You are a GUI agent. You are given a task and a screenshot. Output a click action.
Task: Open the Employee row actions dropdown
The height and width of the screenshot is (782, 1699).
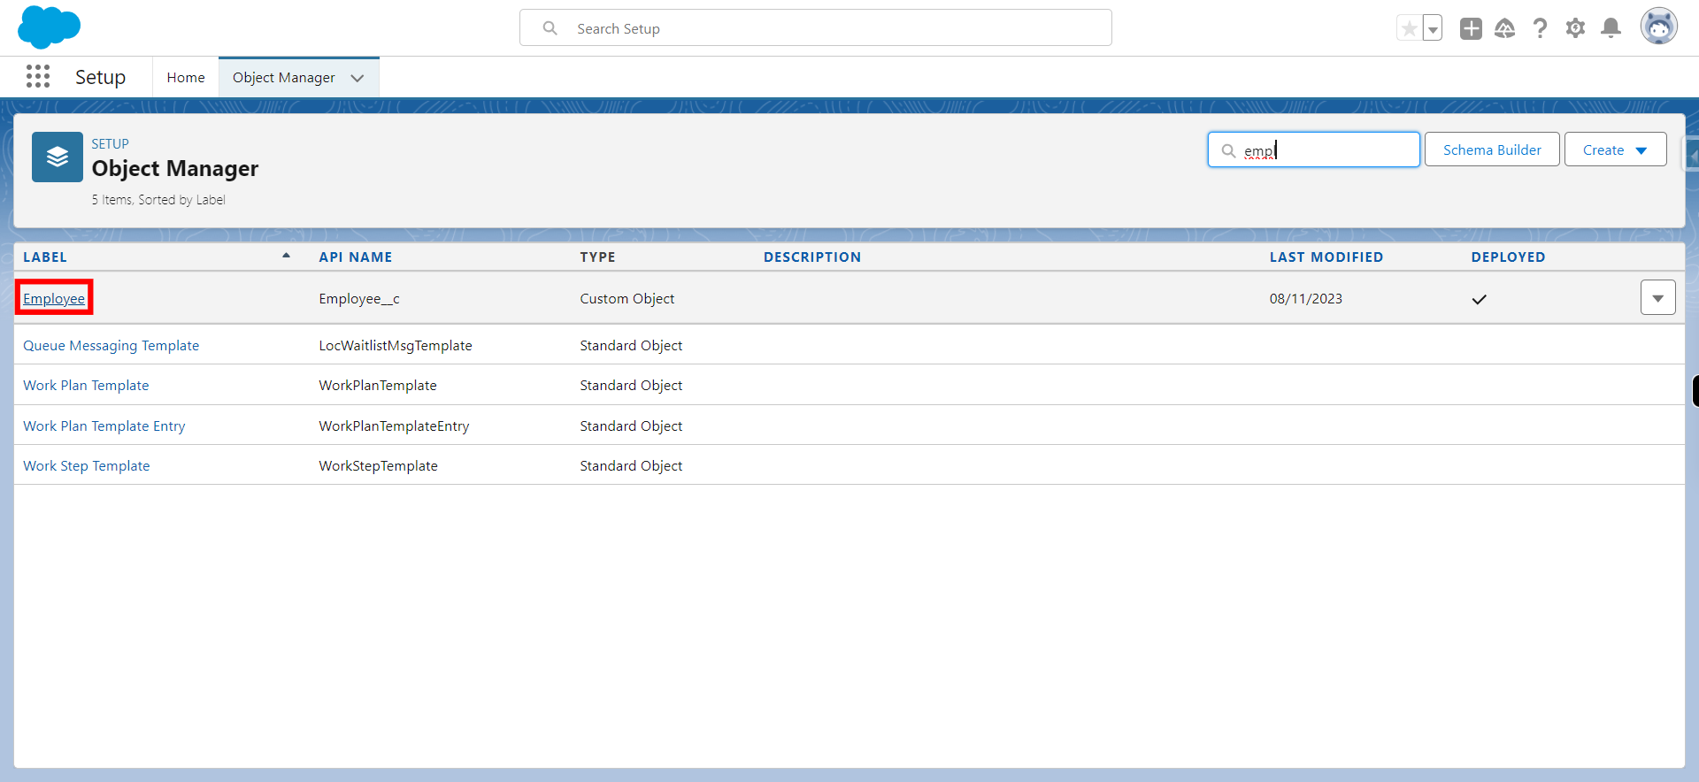point(1657,298)
